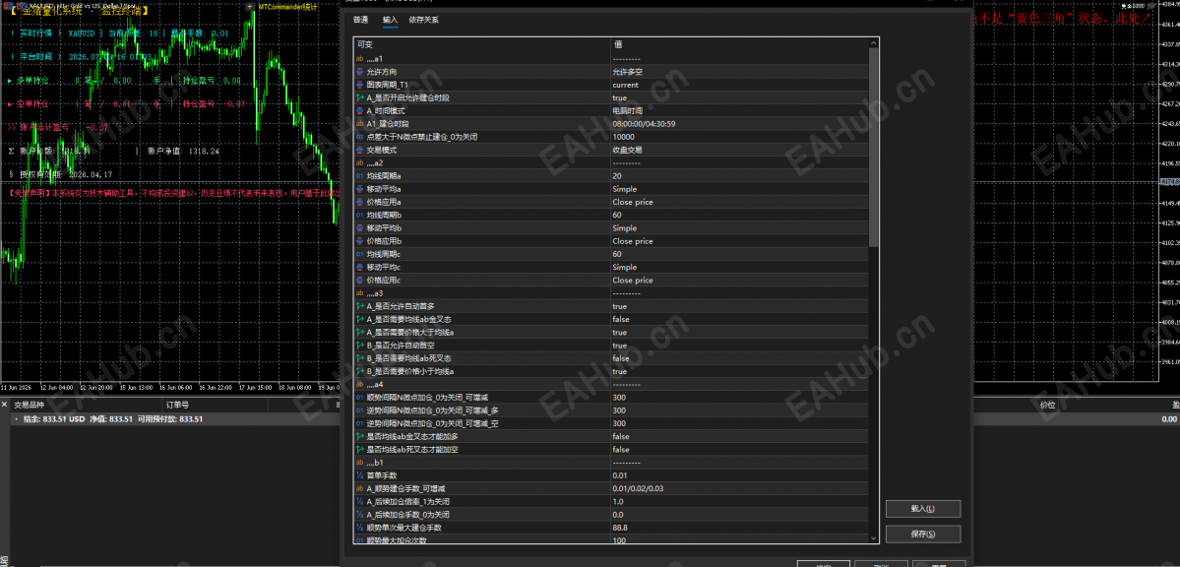Viewport: 1180px width, 567px height.
Task: Click the string icon beside ....a3
Action: [360, 293]
